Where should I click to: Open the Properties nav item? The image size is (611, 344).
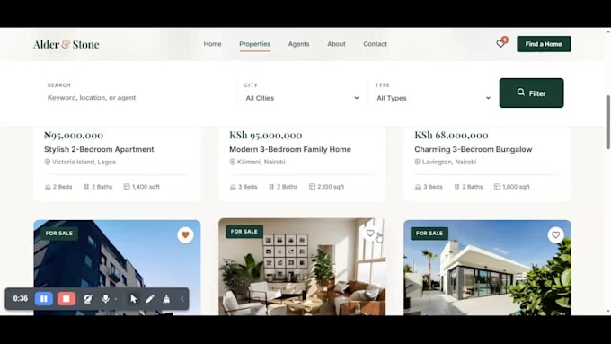[x=255, y=44]
